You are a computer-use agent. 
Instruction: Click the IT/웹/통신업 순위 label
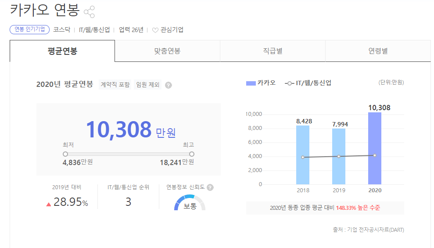(128, 187)
